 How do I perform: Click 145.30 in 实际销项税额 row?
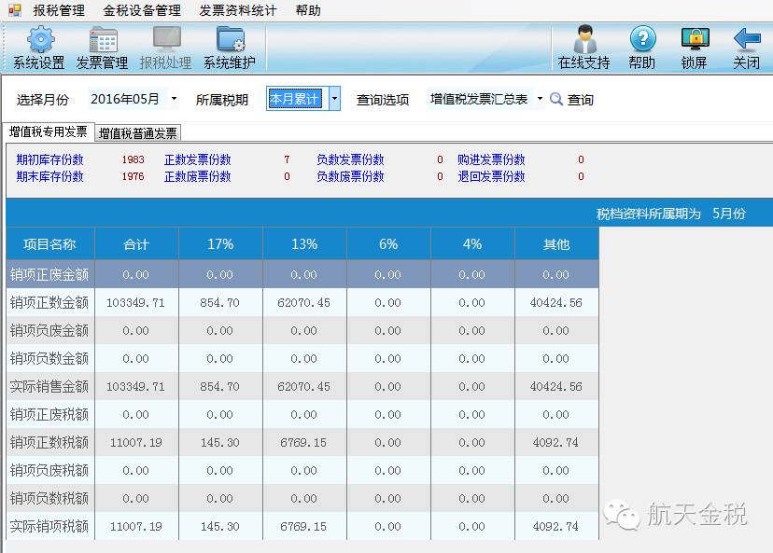tap(220, 526)
